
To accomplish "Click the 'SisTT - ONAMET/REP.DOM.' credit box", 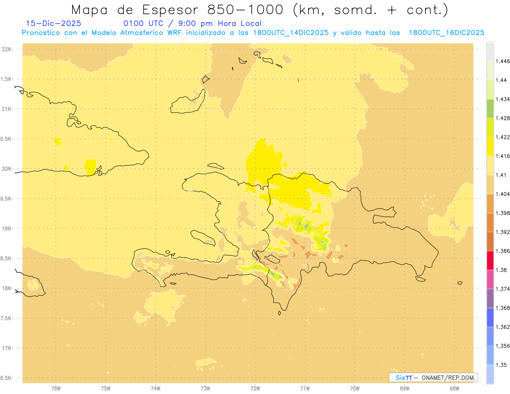I will pyautogui.click(x=433, y=377).
